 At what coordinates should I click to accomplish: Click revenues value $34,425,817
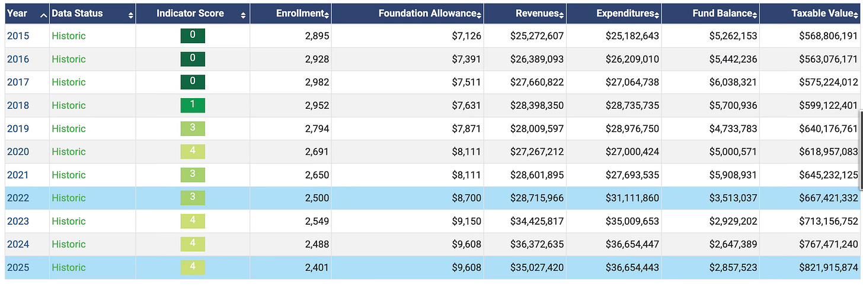click(537, 221)
